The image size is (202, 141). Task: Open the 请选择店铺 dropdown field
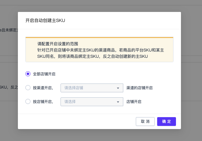point(92,88)
